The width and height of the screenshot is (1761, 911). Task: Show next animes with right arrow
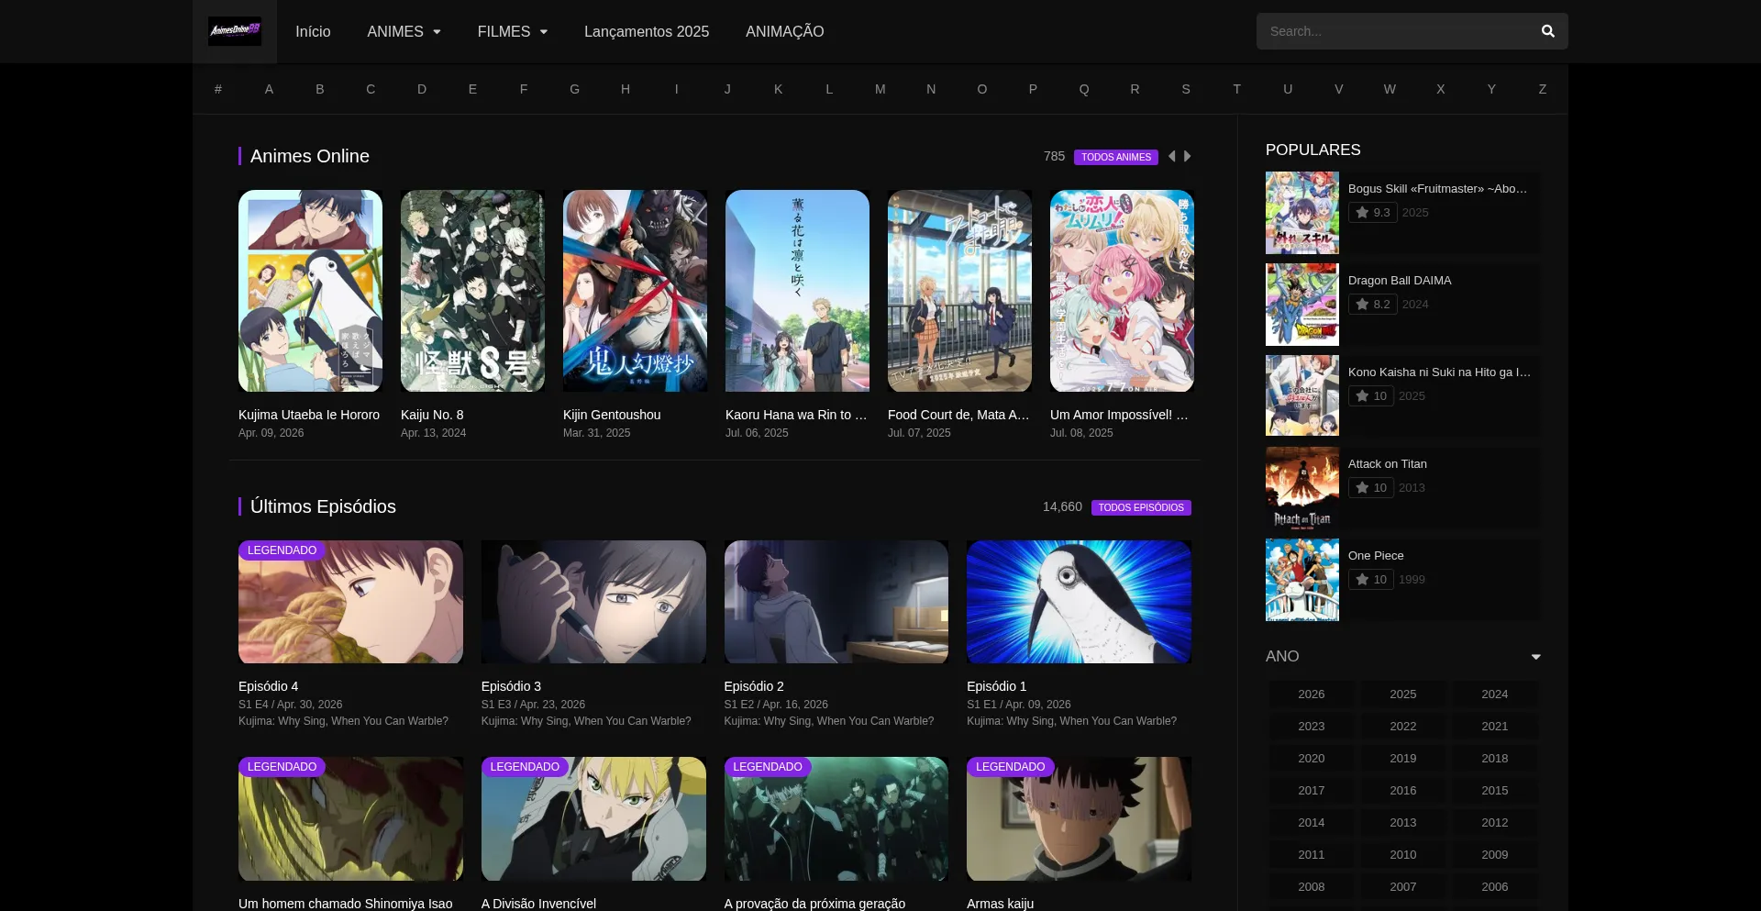point(1188,157)
